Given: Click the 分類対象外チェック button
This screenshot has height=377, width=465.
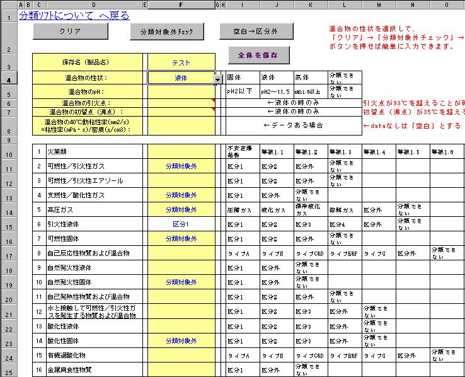Looking at the screenshot, I should coord(167,32).
